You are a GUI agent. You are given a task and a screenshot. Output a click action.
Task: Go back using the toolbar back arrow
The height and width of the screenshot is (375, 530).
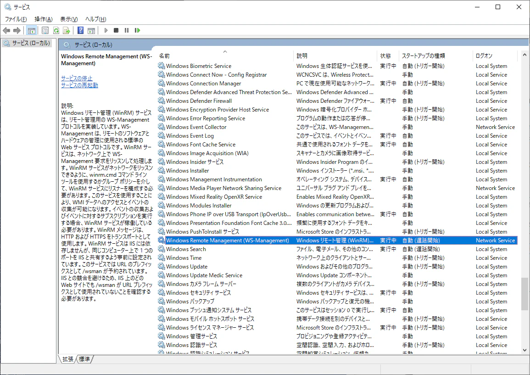(6, 30)
